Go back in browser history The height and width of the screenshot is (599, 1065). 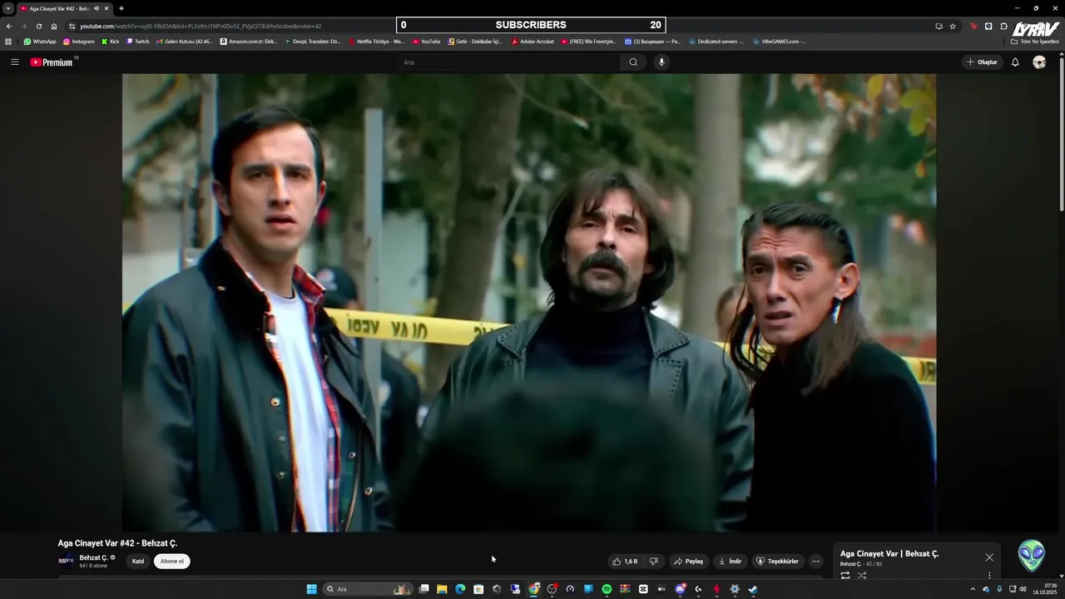pyautogui.click(x=9, y=26)
